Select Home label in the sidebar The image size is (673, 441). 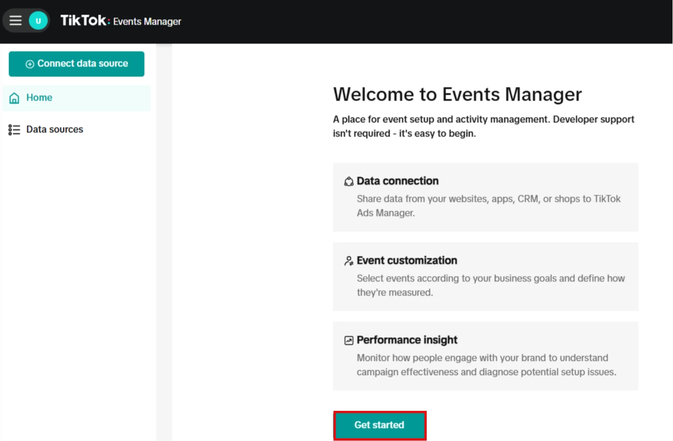[39, 98]
